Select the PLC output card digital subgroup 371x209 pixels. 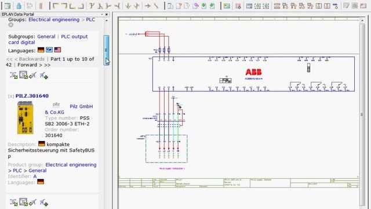click(48, 39)
